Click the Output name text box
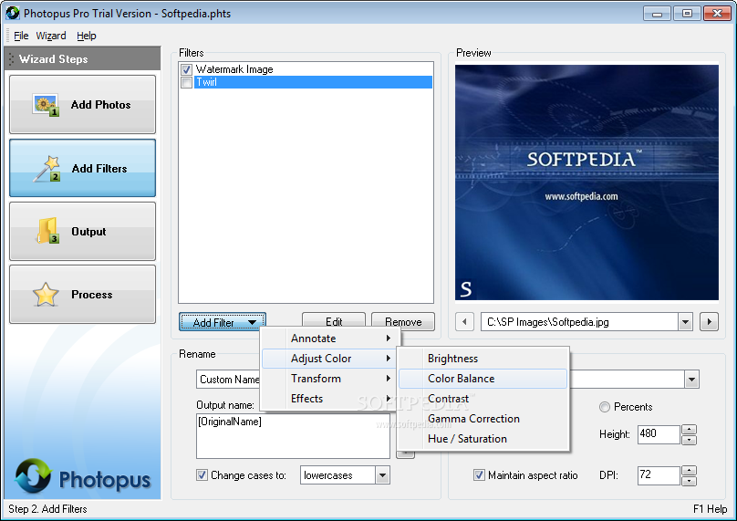The width and height of the screenshot is (737, 521). (x=293, y=436)
